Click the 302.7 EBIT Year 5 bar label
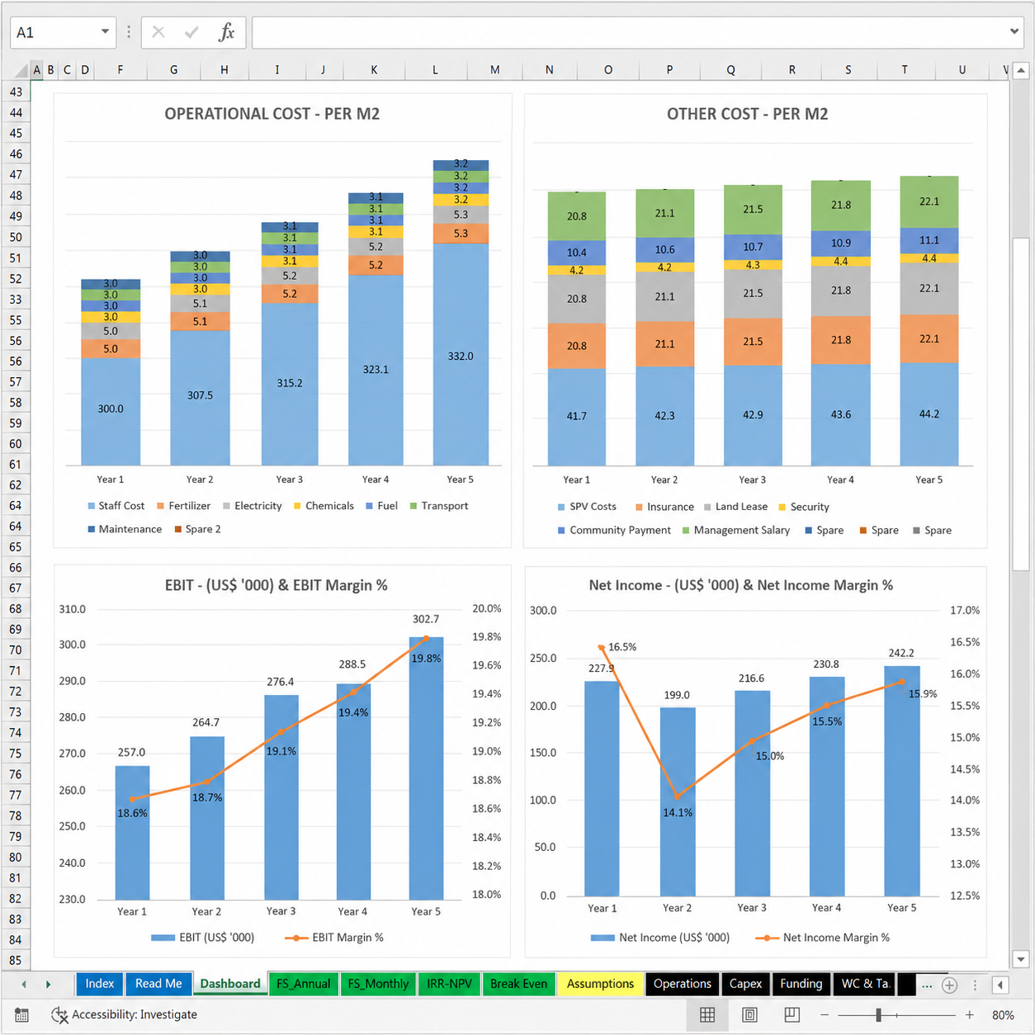 [426, 619]
